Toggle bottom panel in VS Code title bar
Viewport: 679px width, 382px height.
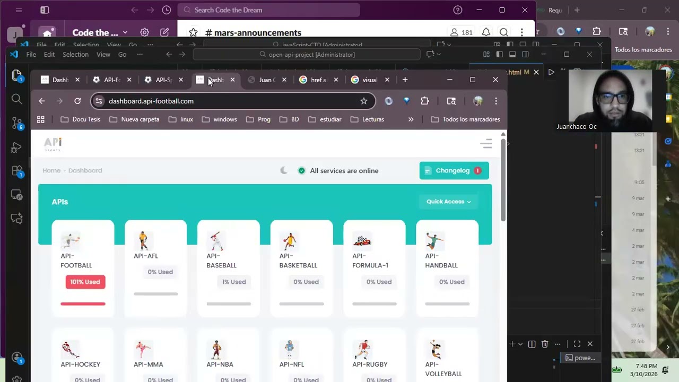[512, 54]
